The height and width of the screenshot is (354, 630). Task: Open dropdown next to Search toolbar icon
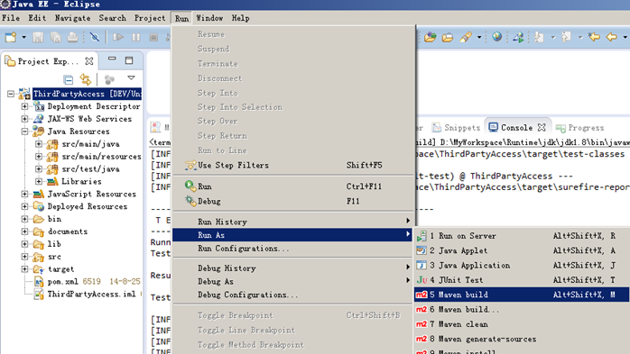(x=479, y=37)
